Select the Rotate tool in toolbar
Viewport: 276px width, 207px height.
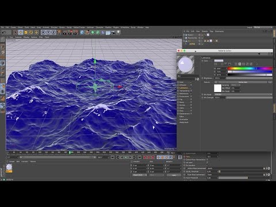[31, 32]
